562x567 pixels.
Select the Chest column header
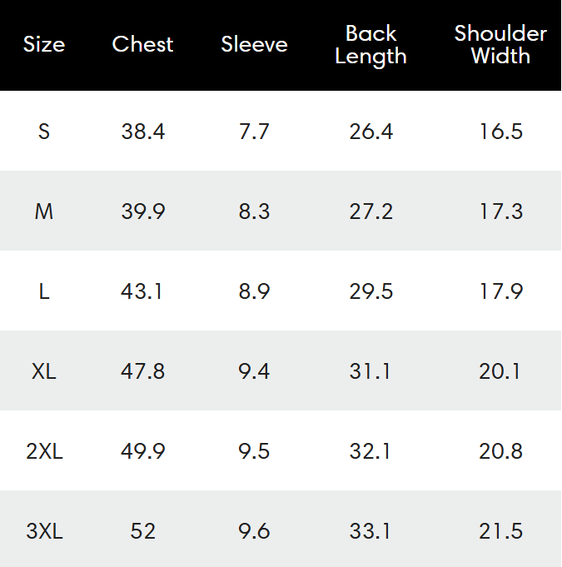click(142, 44)
